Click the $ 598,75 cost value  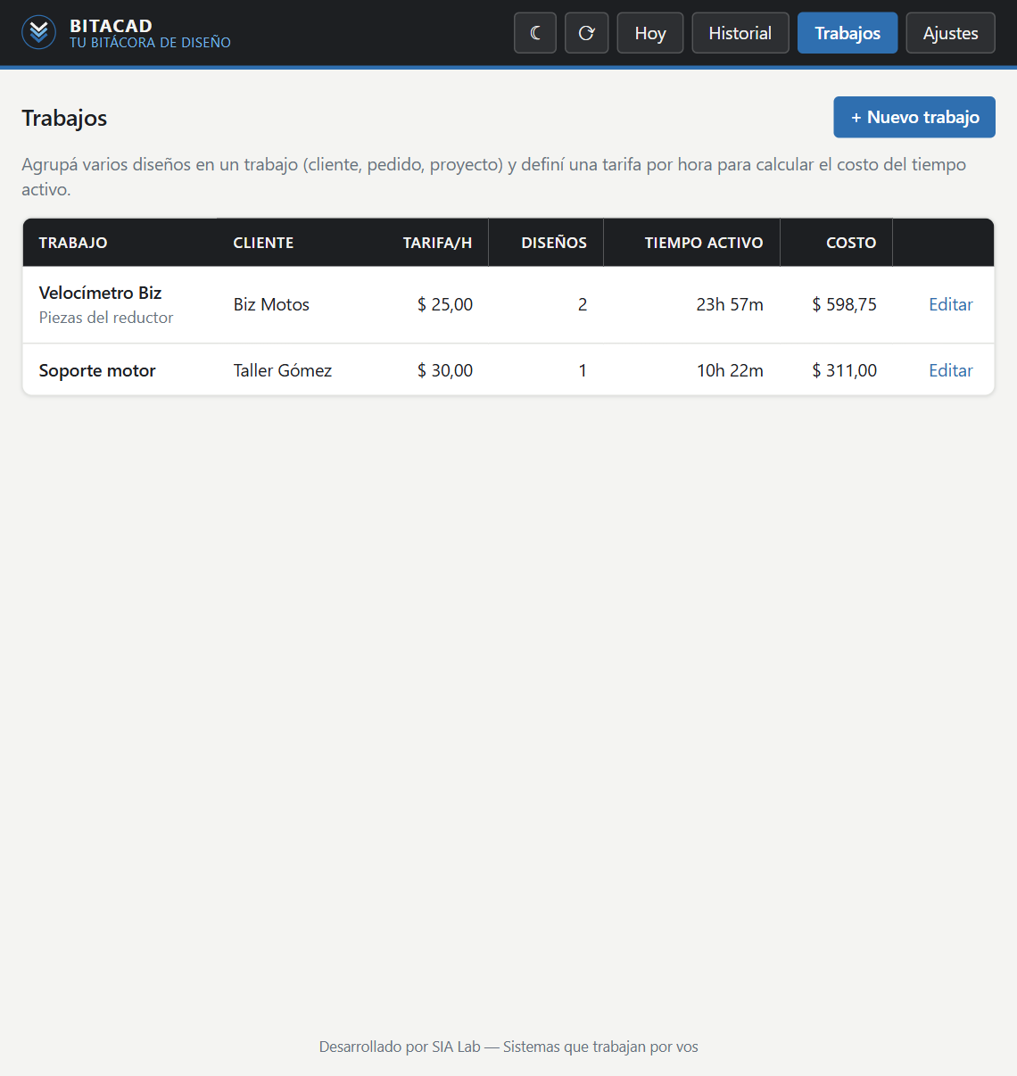pos(844,304)
